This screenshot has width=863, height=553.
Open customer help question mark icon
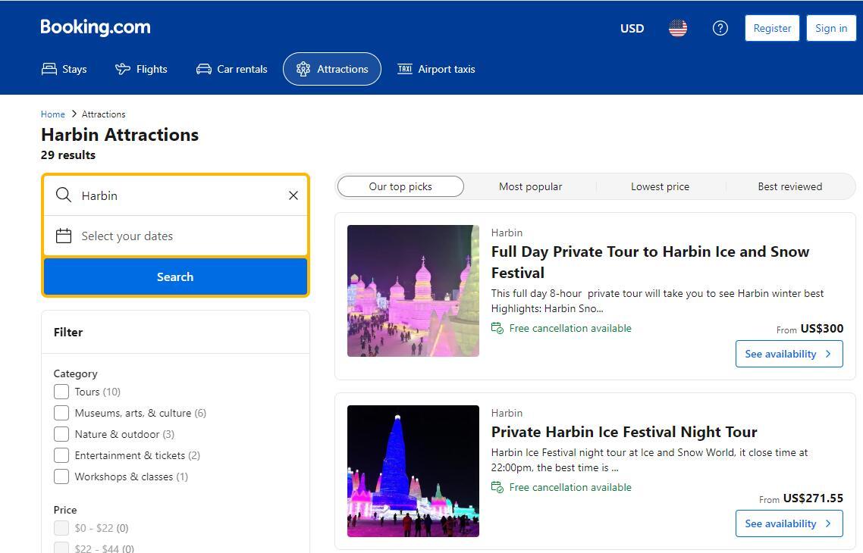coord(720,28)
